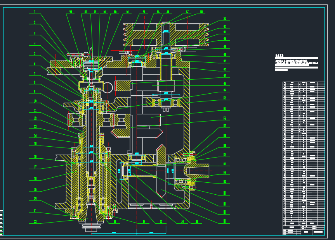Screen dimensions: 335x240
Task: Select part callout number 21
Action: click(35, 211)
